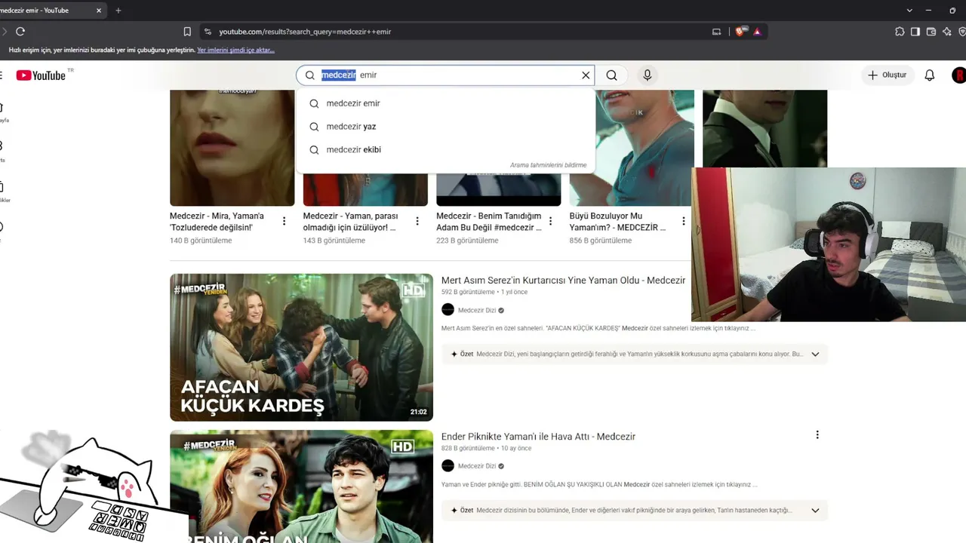This screenshot has width=966, height=543.
Task: Clear the search box with the X
Action: 586,75
